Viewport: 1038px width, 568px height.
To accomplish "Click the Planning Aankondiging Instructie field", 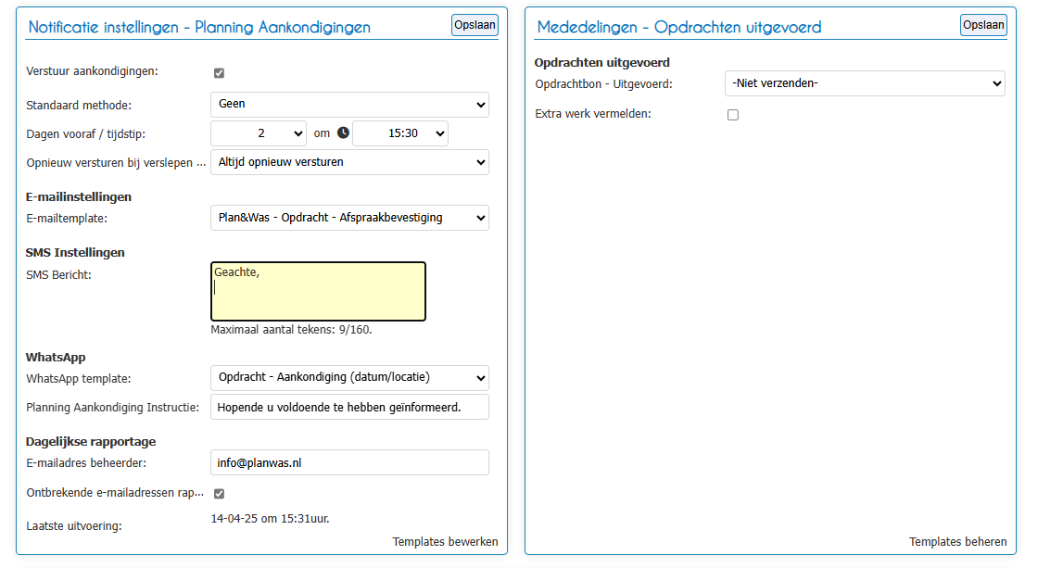I will (349, 407).
